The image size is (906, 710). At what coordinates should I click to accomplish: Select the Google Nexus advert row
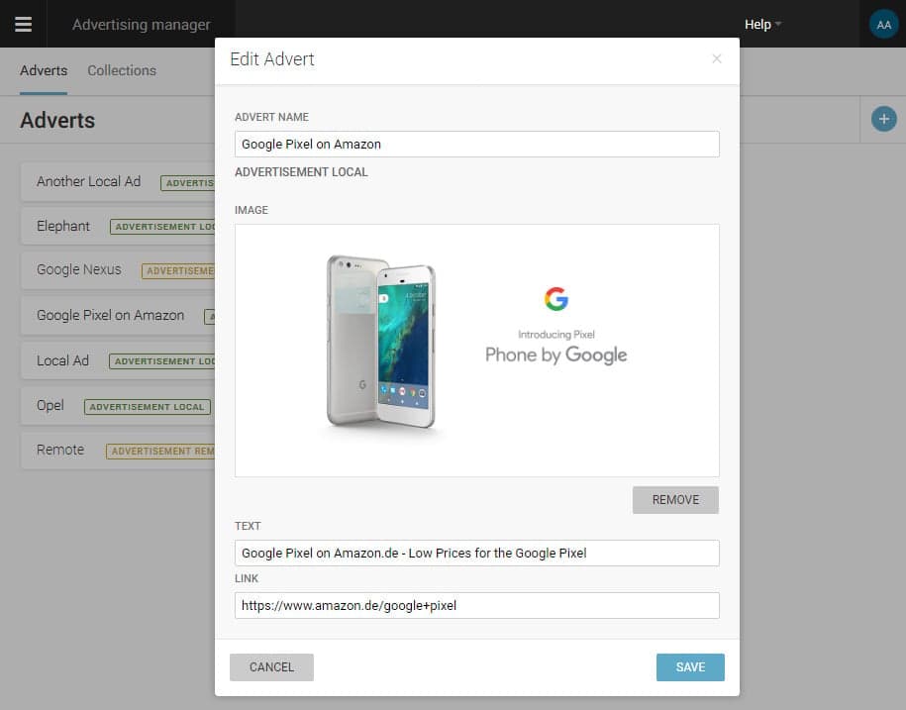pyautogui.click(x=118, y=269)
